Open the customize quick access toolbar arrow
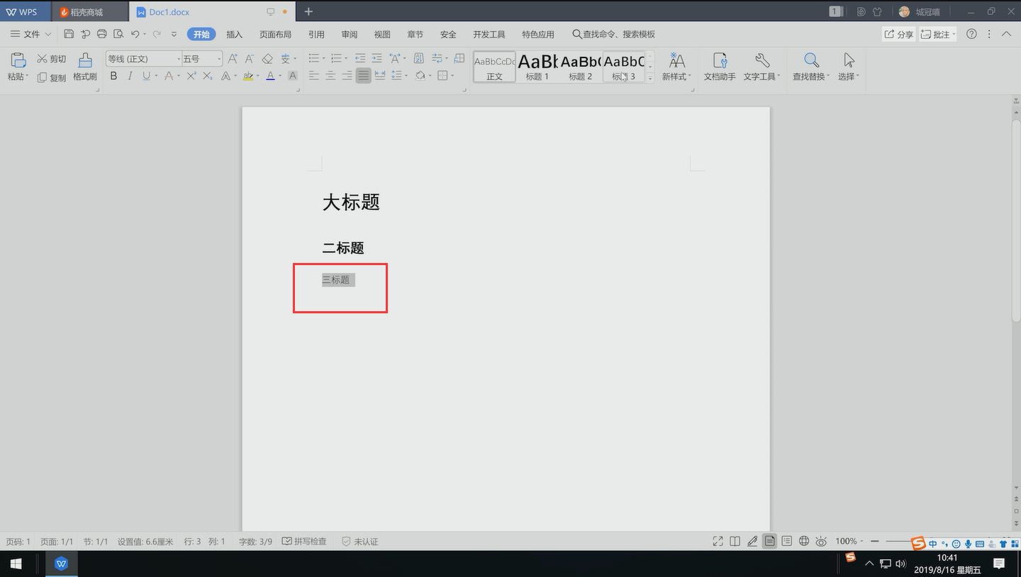Image resolution: width=1021 pixels, height=577 pixels. (174, 34)
